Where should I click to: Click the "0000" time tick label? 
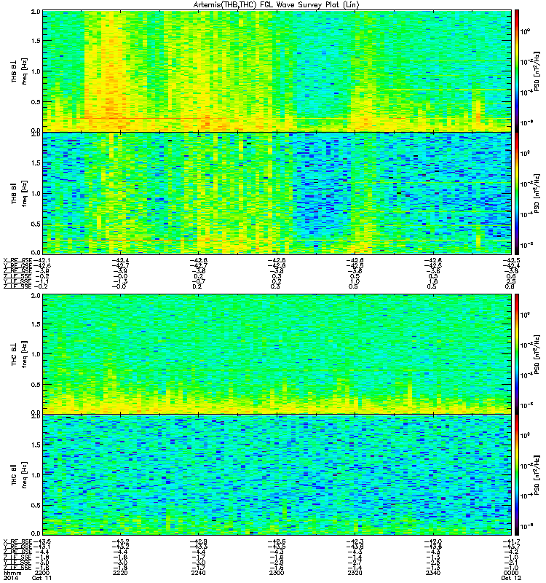click(x=511, y=573)
